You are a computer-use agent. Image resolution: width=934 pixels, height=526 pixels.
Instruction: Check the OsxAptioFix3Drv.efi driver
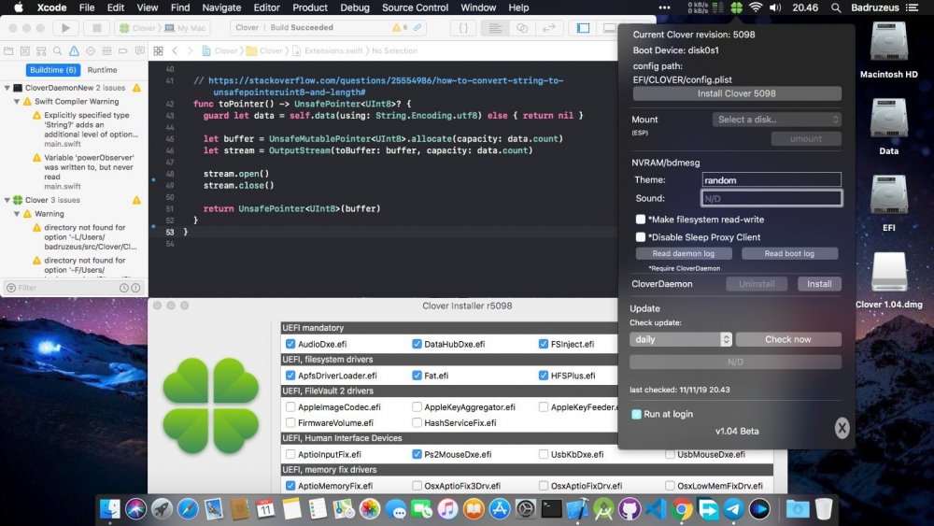417,486
